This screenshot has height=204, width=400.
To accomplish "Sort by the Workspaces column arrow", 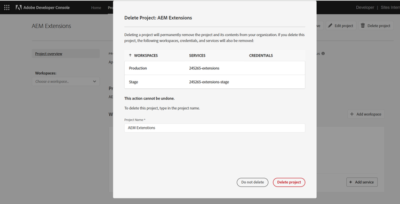I will [x=130, y=55].
